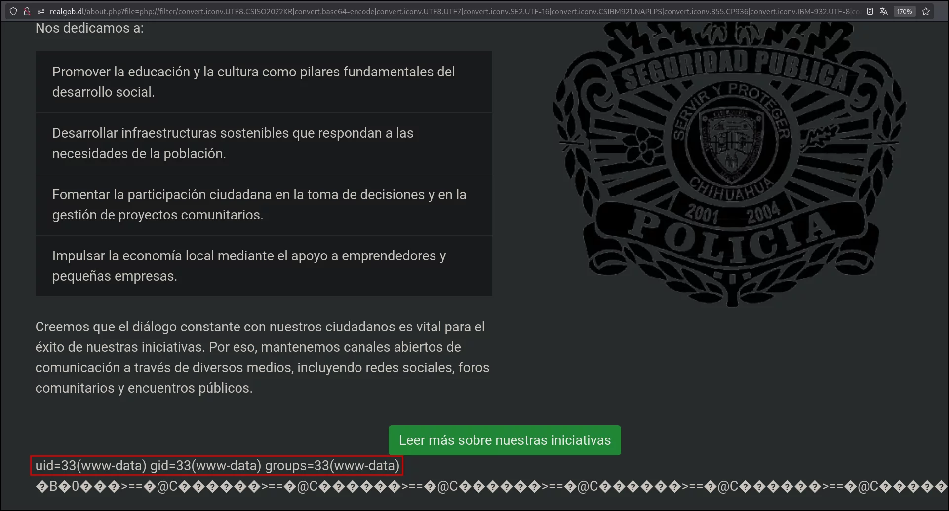Click the garbled characters line below the output
The image size is (949, 511).
point(491,487)
